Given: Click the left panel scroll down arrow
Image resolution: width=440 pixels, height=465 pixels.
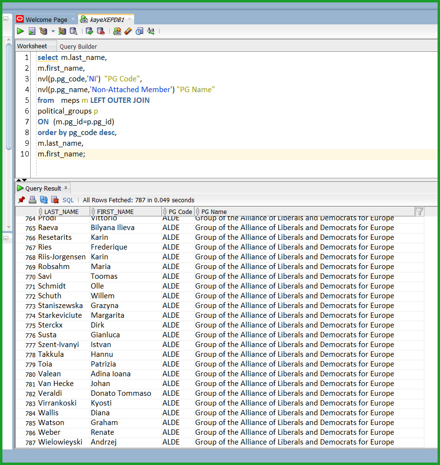Looking at the screenshot, I should [9, 227].
